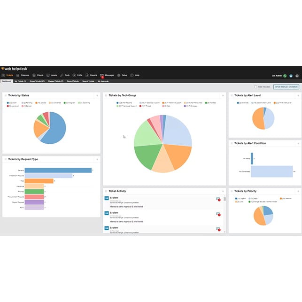
Task: Click the Assets icon in the navigation bar
Action: click(x=47, y=75)
